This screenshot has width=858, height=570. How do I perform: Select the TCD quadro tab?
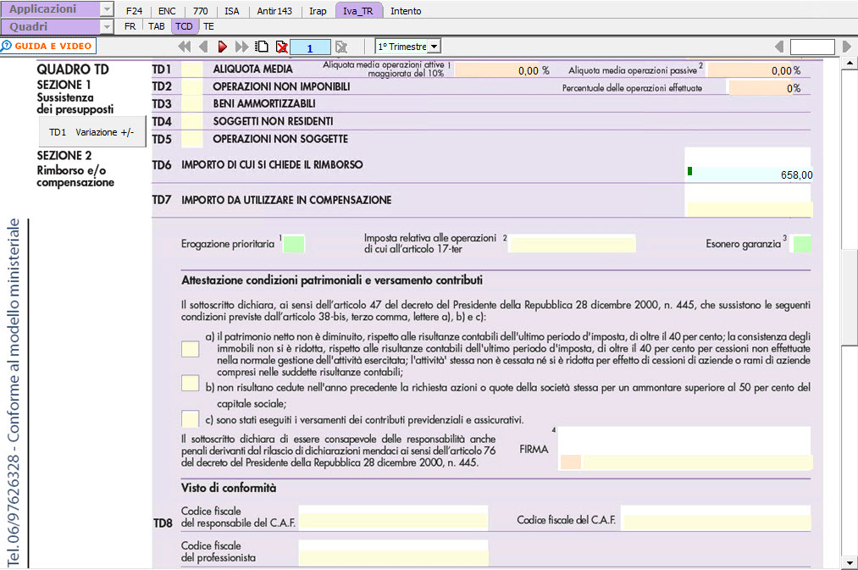pyautogui.click(x=185, y=26)
